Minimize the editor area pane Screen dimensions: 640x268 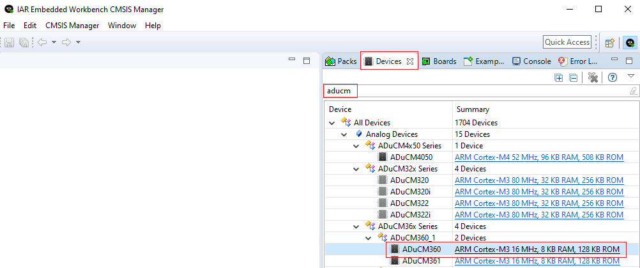point(291,60)
